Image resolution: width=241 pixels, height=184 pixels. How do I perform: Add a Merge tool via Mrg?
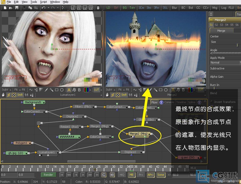215,8
